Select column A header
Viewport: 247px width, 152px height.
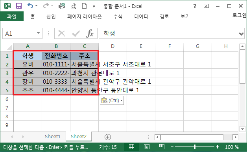[28, 46]
